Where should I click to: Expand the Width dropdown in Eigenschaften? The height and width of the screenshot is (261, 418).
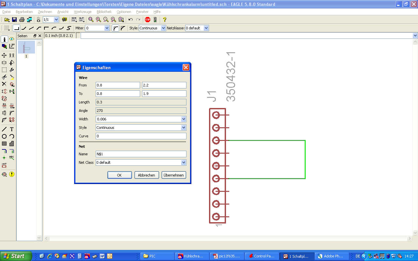[x=184, y=119]
